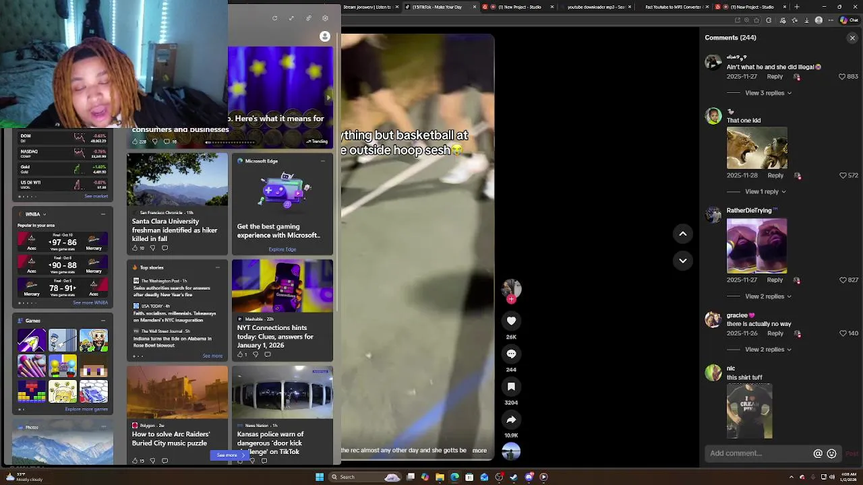
Task: Open USA TODAY Mamdani inauguration headline
Action: [x=175, y=317]
